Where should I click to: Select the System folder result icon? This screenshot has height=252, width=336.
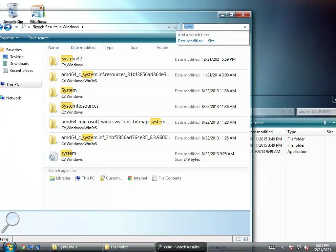click(53, 93)
